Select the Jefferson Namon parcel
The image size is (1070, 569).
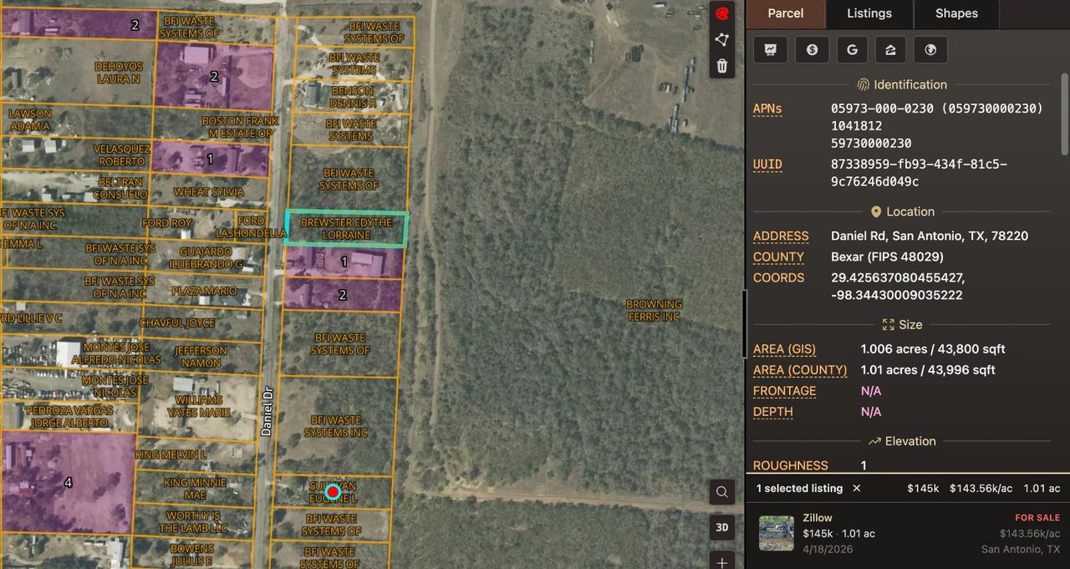click(201, 356)
